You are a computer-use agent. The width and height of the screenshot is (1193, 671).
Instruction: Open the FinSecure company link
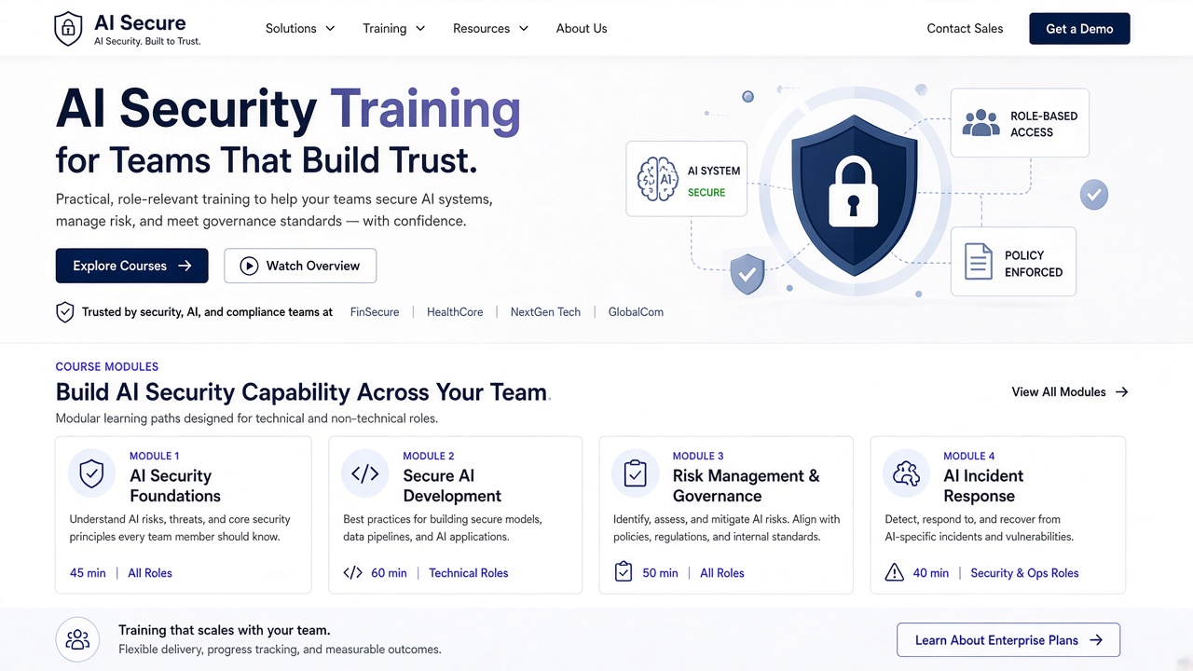[x=375, y=312]
